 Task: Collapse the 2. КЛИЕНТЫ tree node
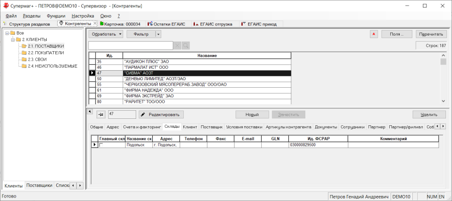click(12, 39)
